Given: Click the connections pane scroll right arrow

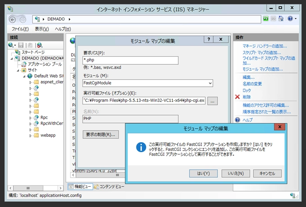Looking at the screenshot, I should [x=60, y=188].
